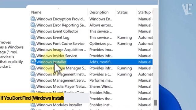This screenshot has width=196, height=110.
Task: Click the 'Allows errors...' description cell
Action: click(101, 25)
